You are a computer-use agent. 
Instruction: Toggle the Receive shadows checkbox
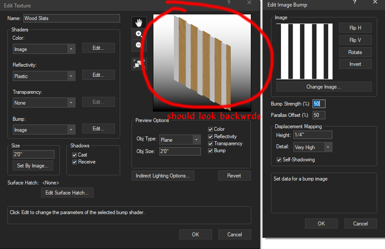click(x=75, y=162)
